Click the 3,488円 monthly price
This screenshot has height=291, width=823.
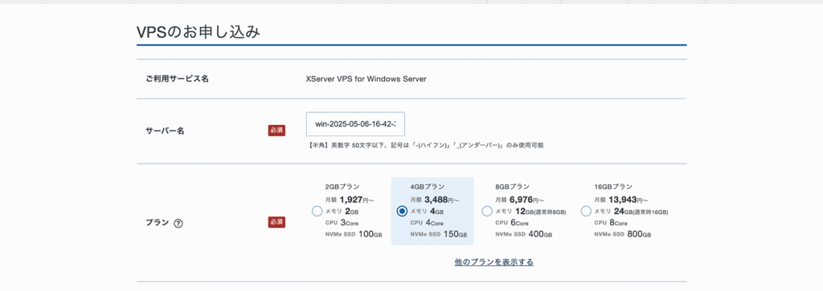coord(442,200)
